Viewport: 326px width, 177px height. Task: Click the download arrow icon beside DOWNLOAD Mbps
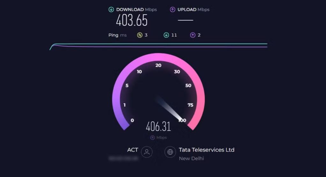pos(111,10)
